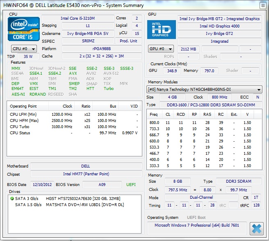Image resolution: width=269 pixels, height=241 pixels.
Task: Click the CR value 1T
Action: click(256, 197)
